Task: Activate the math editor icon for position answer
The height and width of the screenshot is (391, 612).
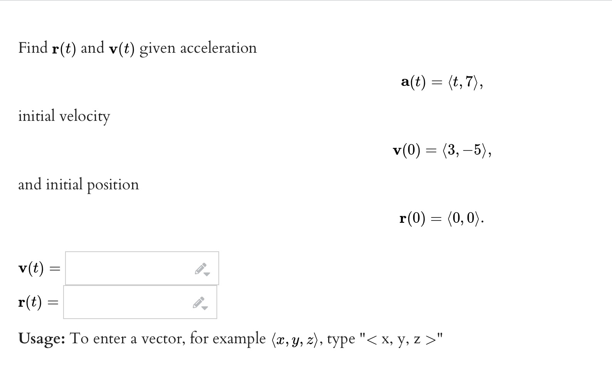Action: pos(198,302)
